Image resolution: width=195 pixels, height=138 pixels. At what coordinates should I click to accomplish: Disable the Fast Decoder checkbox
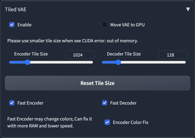tap(105, 103)
